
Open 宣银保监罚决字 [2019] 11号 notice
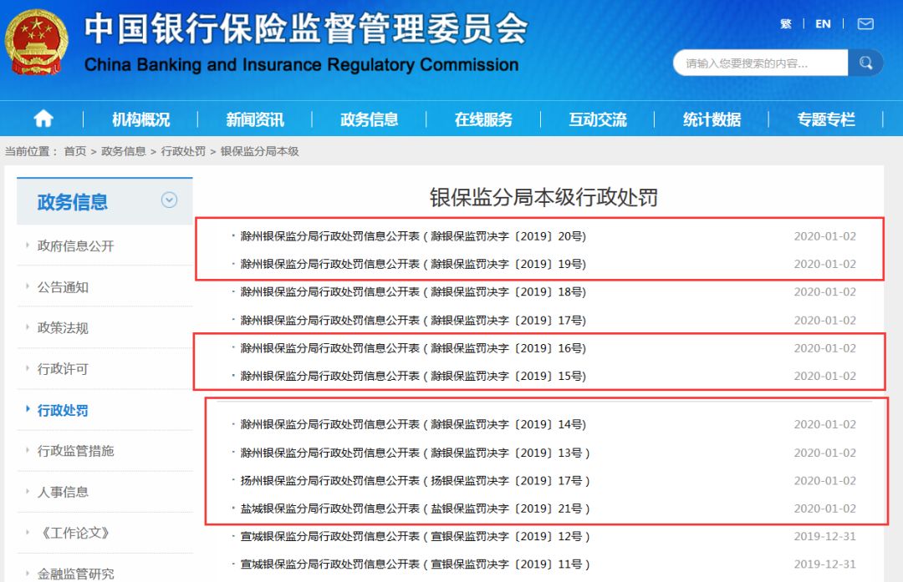[x=415, y=564]
